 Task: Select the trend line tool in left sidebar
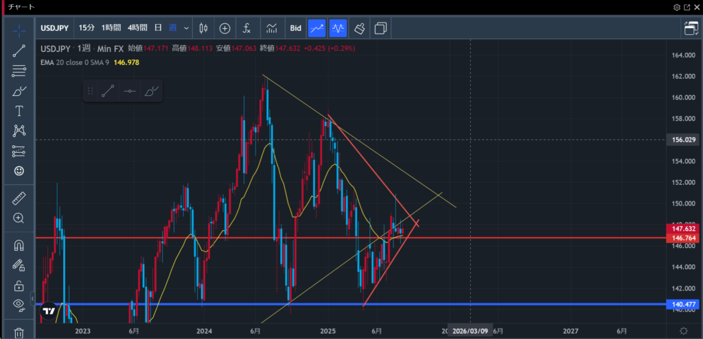[x=19, y=51]
